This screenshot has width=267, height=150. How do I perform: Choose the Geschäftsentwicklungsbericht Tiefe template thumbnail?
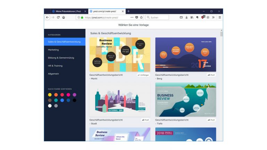tap(185, 99)
